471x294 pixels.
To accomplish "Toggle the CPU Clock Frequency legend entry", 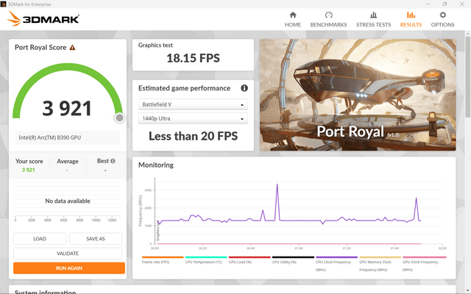I will pos(336,264).
